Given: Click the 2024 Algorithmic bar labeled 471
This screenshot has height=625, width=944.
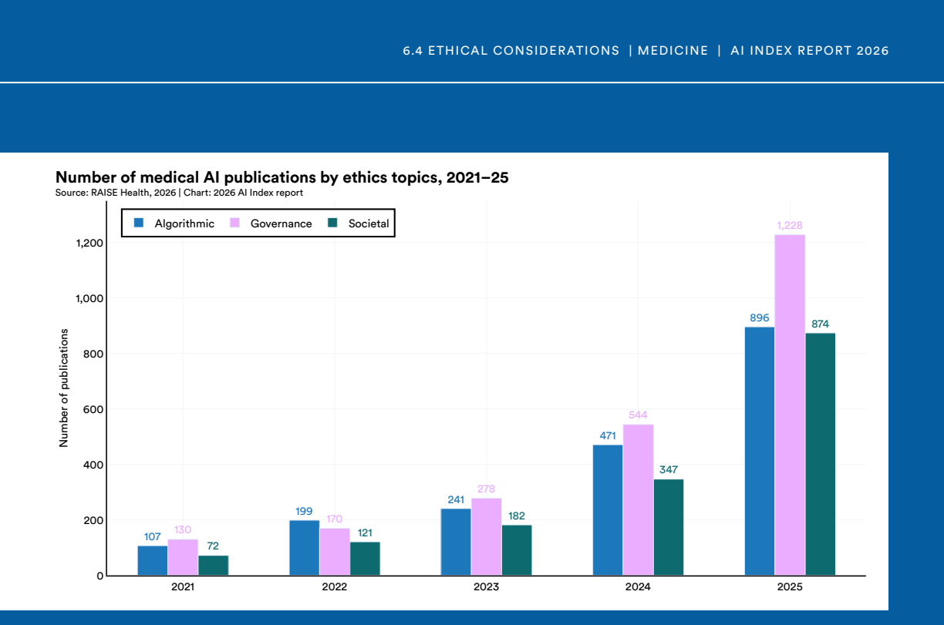Looking at the screenshot, I should [608, 510].
